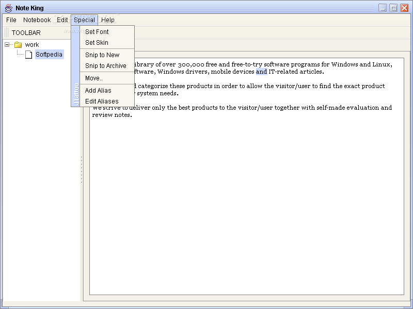
Task: Grab the toolbar drag handle grip
Action: tap(6, 32)
